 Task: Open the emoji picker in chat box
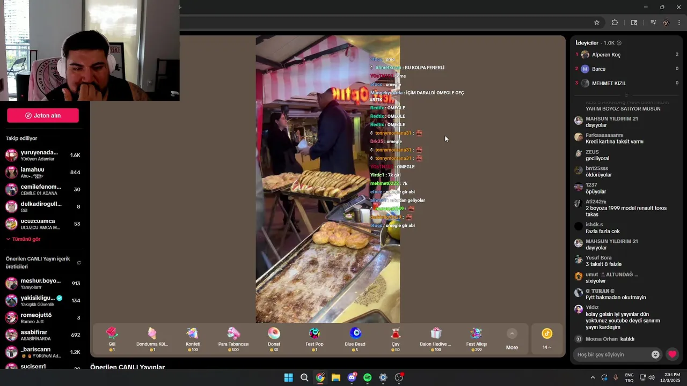(655, 354)
